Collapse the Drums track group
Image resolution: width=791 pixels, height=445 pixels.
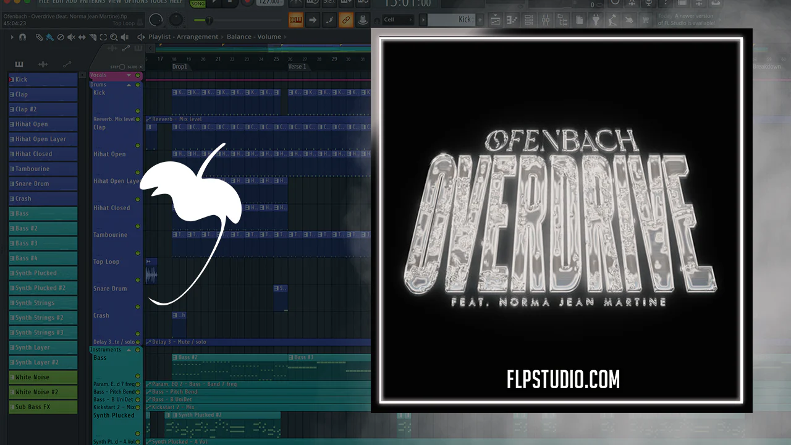point(129,85)
